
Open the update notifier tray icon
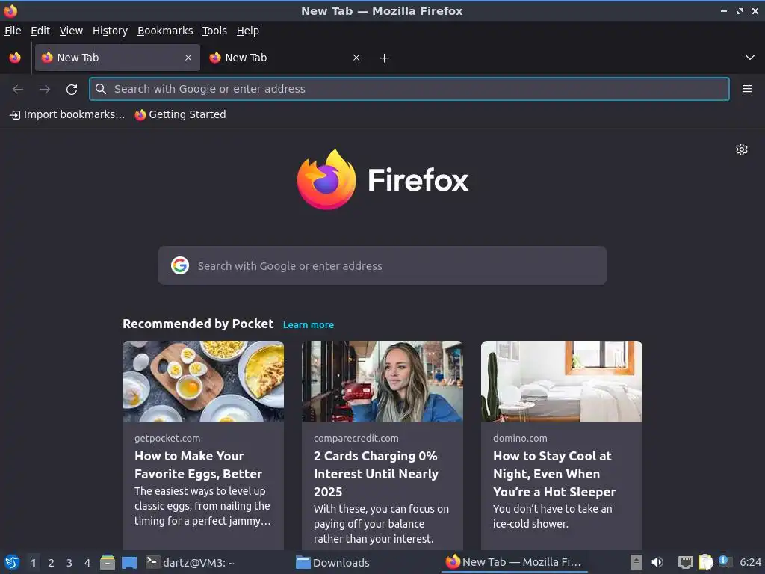(725, 561)
